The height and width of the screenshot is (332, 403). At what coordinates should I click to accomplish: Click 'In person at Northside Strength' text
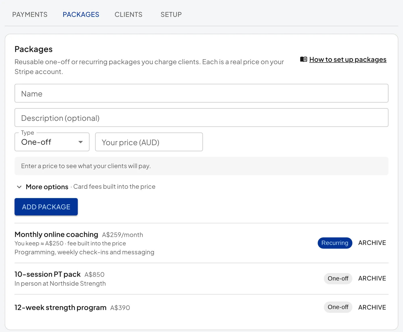[x=60, y=284]
